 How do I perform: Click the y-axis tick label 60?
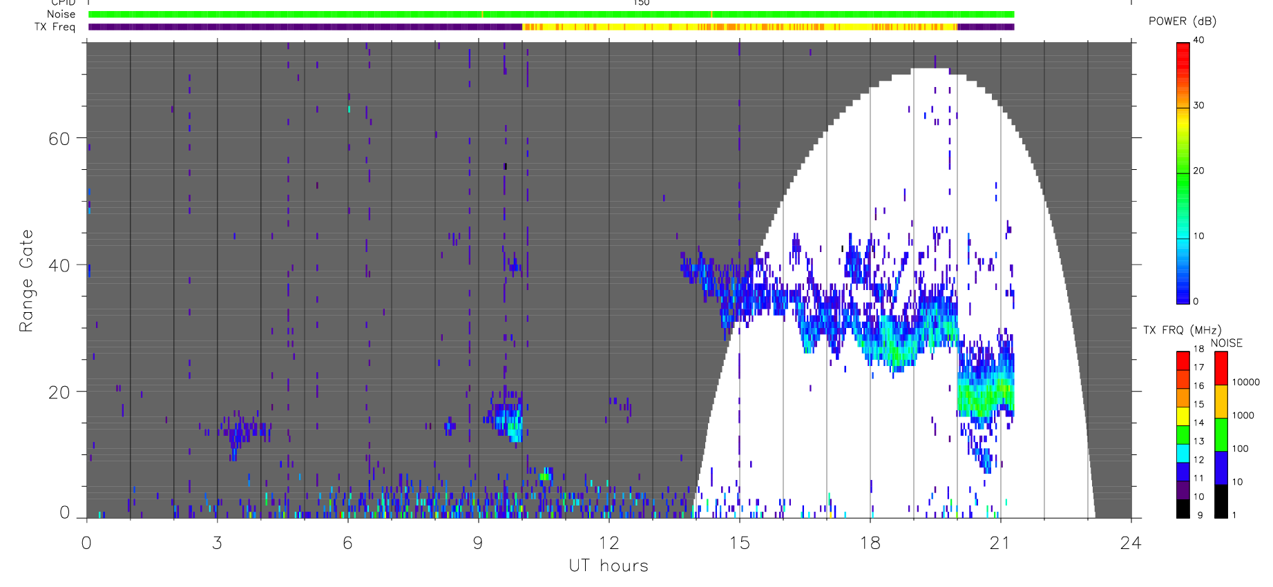tap(59, 139)
